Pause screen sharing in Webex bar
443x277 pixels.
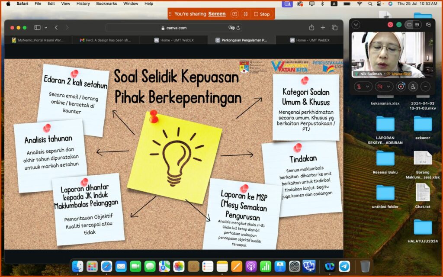[246, 14]
